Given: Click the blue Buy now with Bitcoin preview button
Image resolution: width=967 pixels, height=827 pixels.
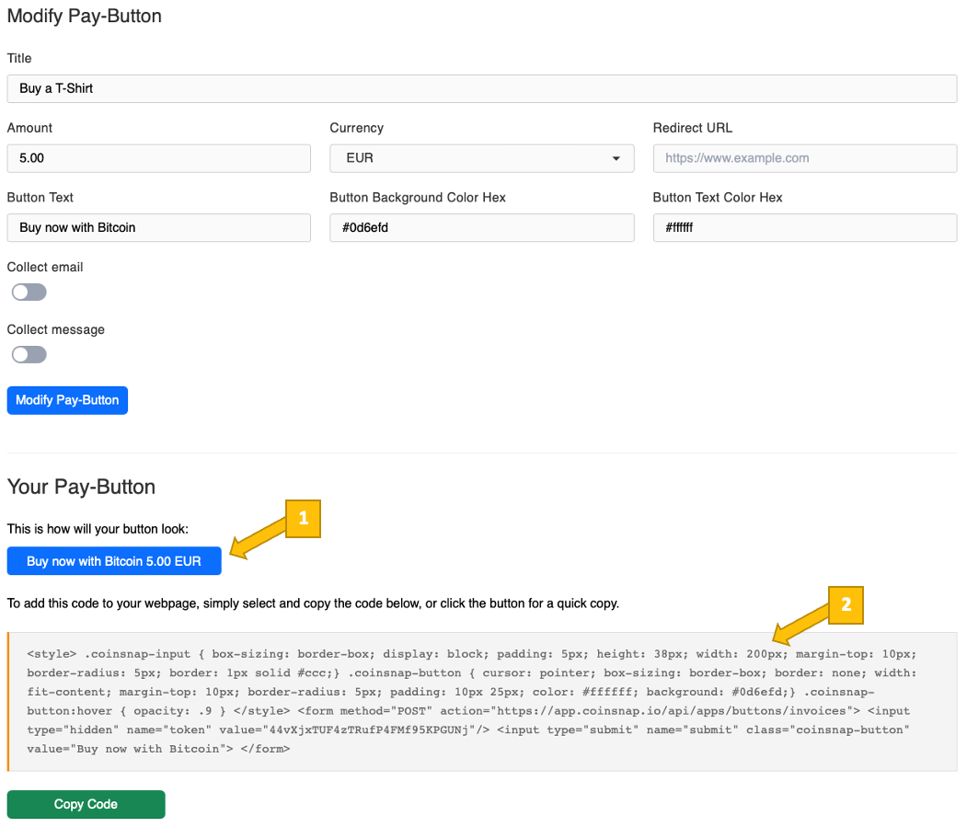Looking at the screenshot, I should coord(114,560).
